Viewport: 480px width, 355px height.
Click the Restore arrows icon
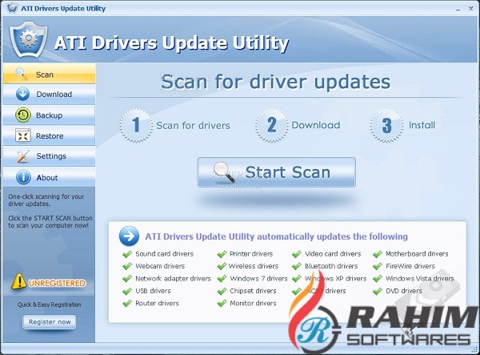pos(23,135)
